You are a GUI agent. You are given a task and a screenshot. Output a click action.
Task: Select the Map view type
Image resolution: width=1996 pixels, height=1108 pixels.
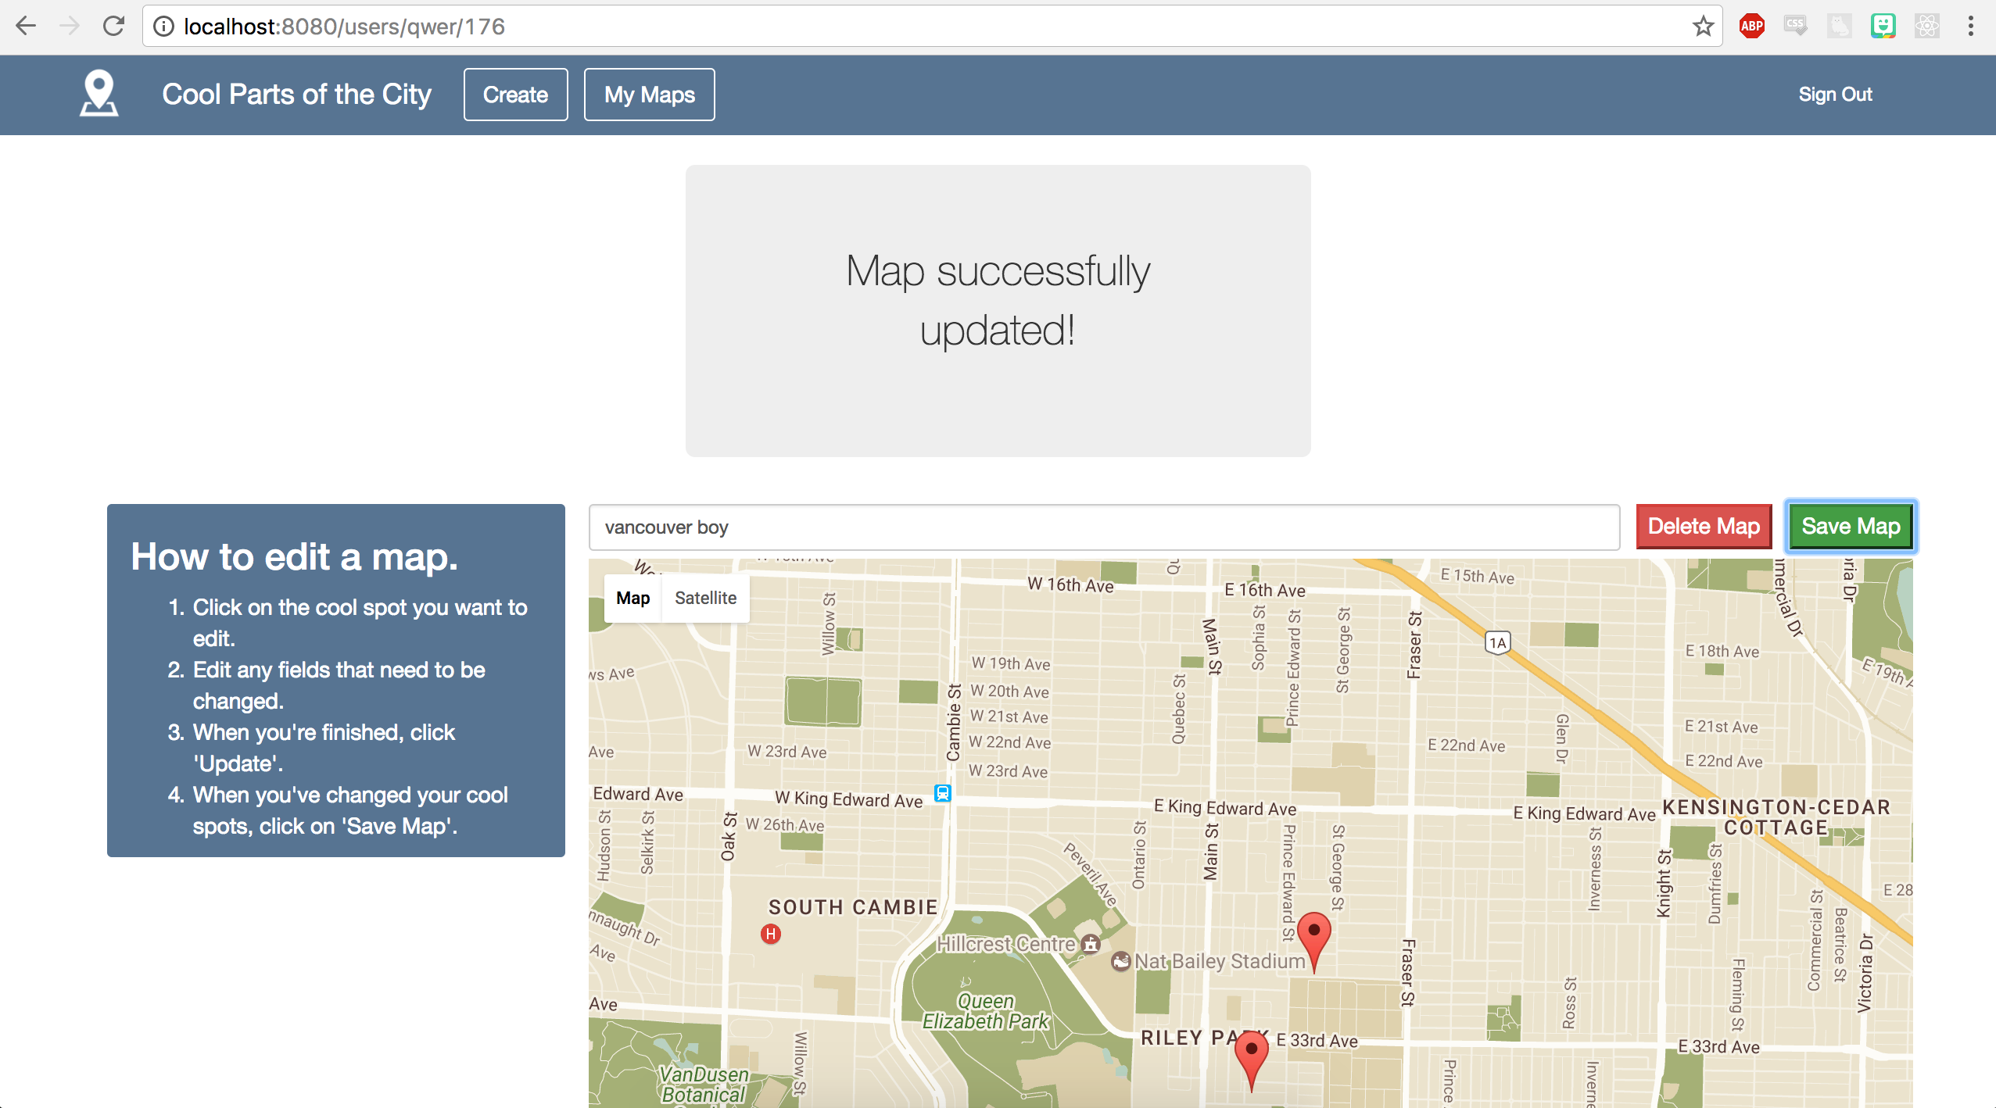click(632, 598)
